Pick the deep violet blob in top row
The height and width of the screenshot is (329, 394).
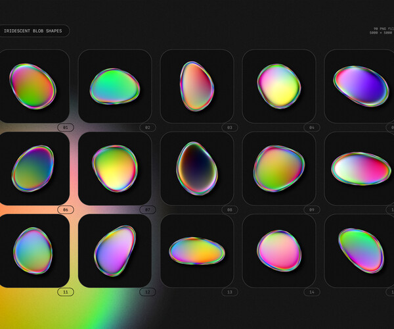tap(361, 86)
